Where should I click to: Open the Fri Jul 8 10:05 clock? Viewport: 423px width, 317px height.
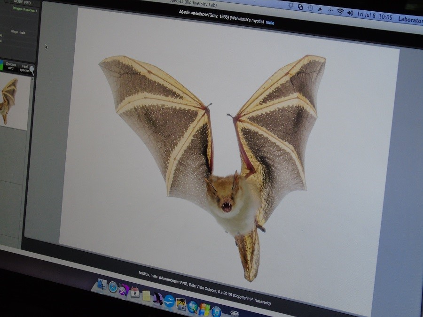click(x=375, y=15)
